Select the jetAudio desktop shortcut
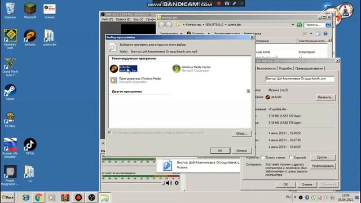Screen dimensions: 361x203 tap(30, 38)
